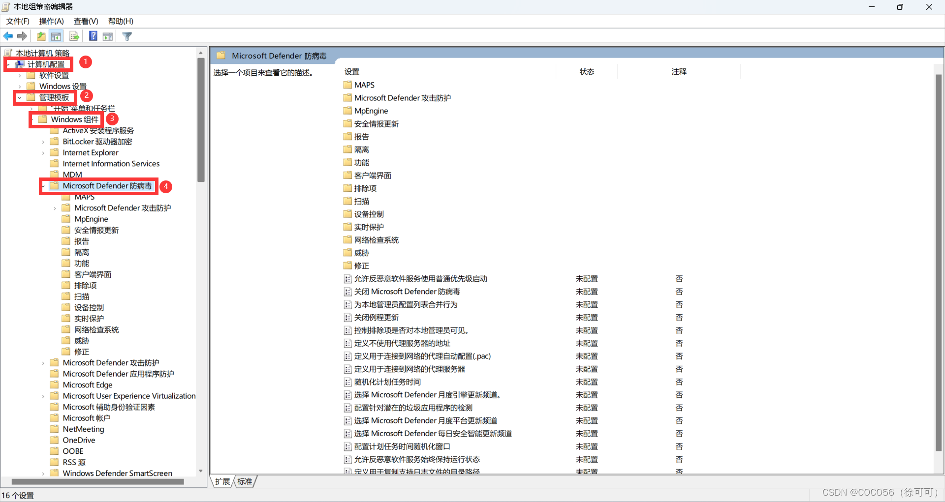This screenshot has height=502, width=945.
Task: Click policy icon for 配置针对潜在的垃圾应用程序的检测
Action: (347, 408)
